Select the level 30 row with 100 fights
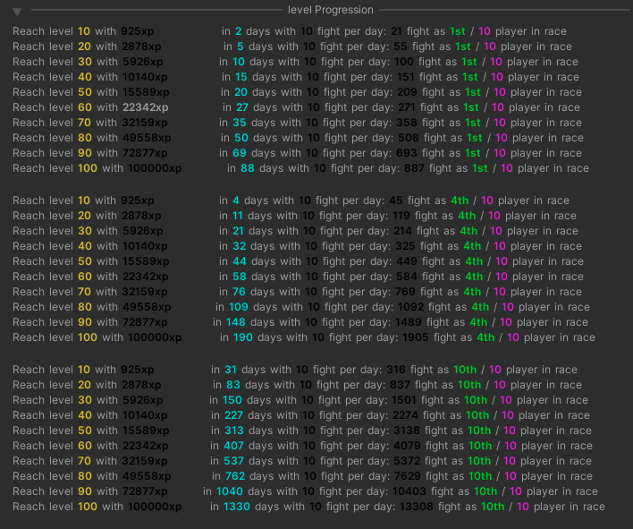Image resolution: width=633 pixels, height=529 pixels. point(294,62)
